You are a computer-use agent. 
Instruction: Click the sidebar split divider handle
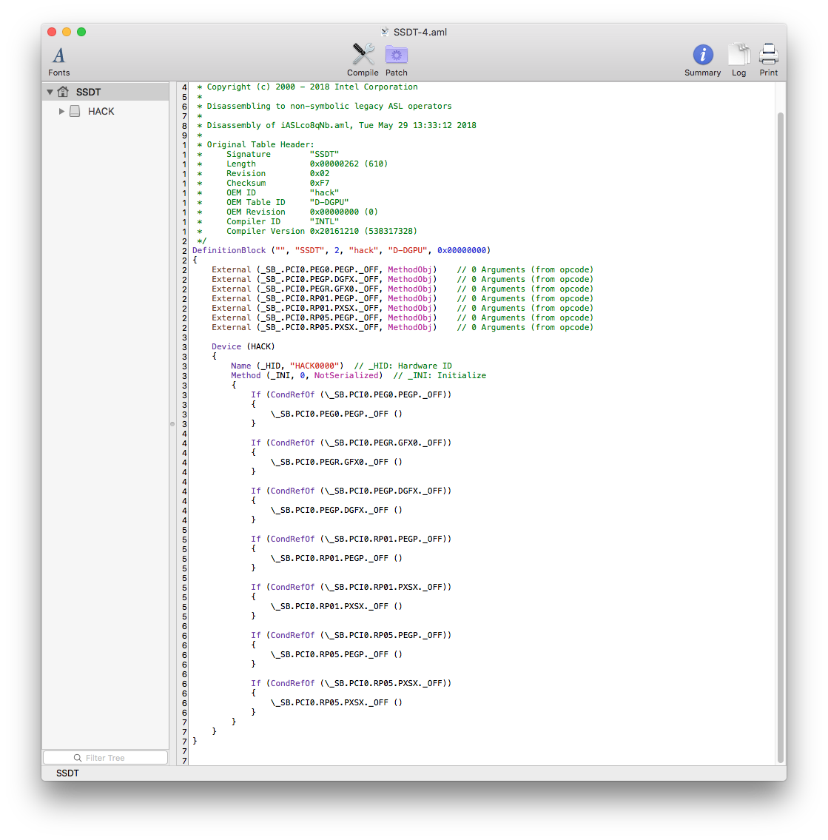172,424
